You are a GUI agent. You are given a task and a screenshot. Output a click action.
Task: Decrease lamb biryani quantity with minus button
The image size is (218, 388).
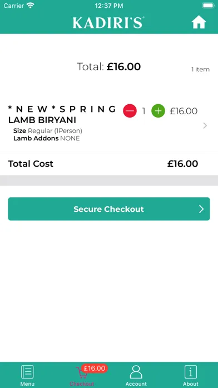(130, 111)
